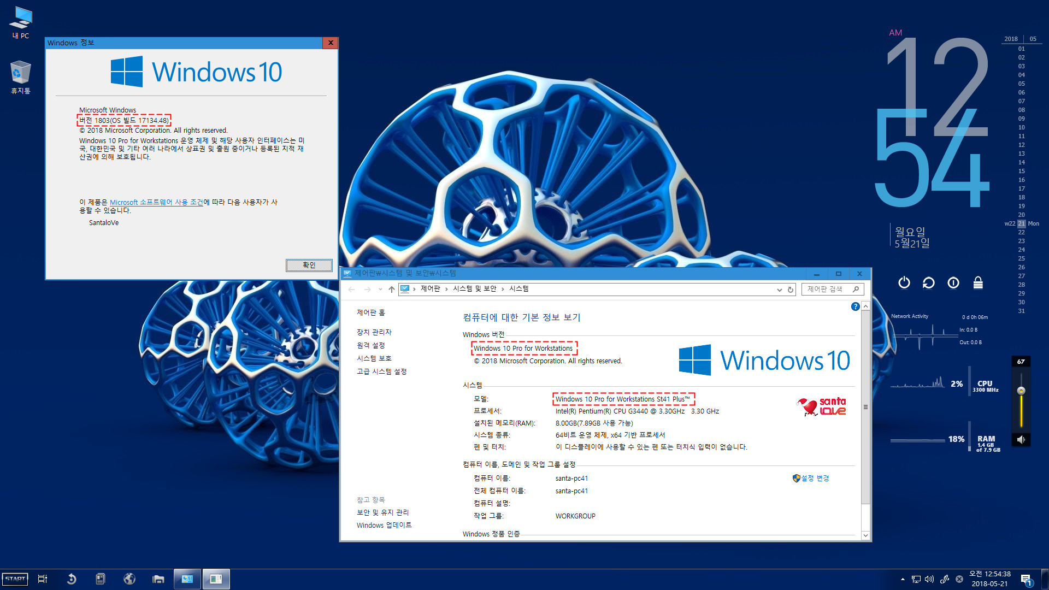Click the search magnifier icon

click(x=856, y=289)
